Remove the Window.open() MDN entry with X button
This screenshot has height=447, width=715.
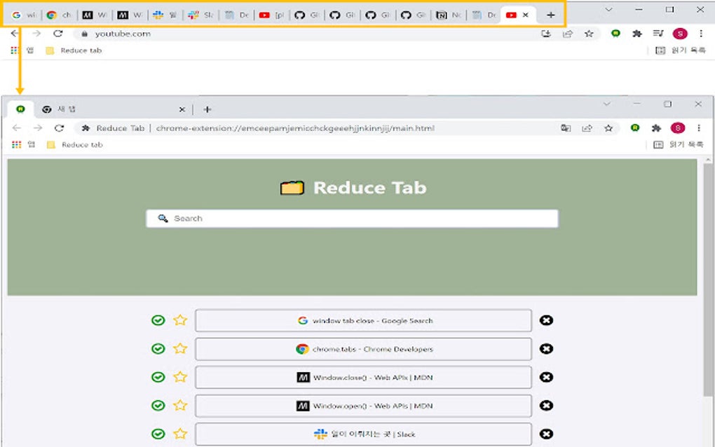coord(546,406)
